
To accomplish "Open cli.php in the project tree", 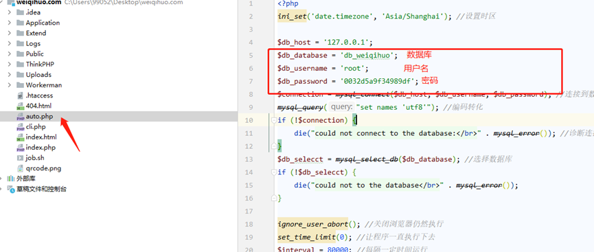I will tap(36, 126).
